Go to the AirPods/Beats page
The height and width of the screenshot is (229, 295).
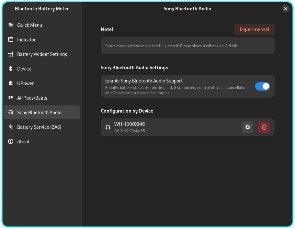[32, 98]
